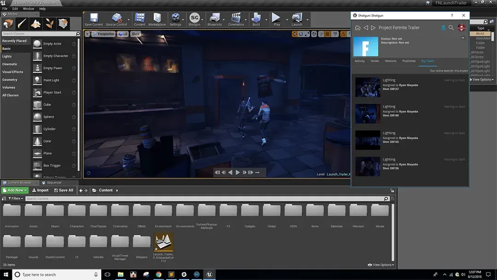This screenshot has width=497, height=280.
Task: Click the Import button
Action: click(x=40, y=190)
